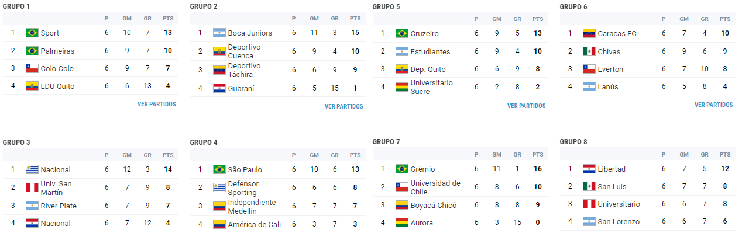The image size is (742, 233).
Task: Click the Colombia flag beside América de Cali
Action: [x=219, y=224]
